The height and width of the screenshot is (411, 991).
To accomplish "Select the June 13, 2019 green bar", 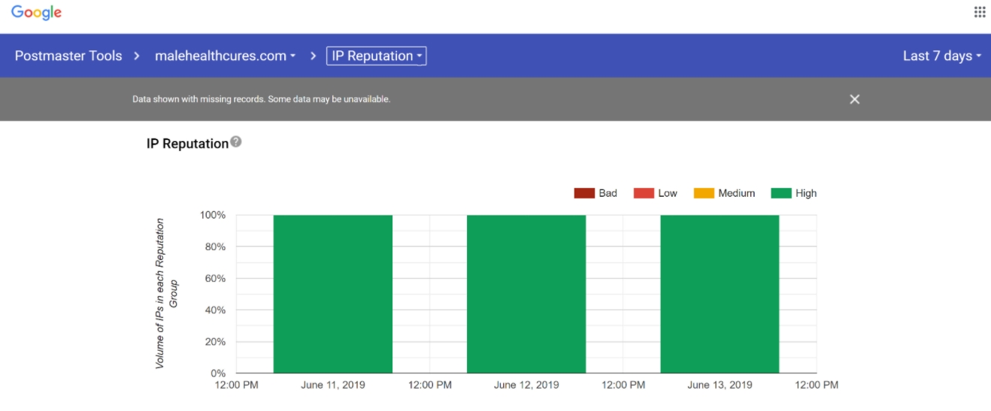I will pos(720,294).
